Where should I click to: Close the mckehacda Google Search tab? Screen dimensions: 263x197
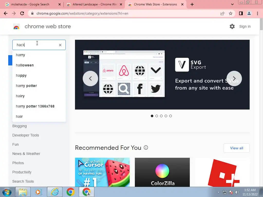(x=60, y=4)
